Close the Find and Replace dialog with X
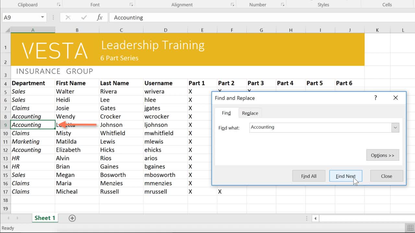This screenshot has width=415, height=233. [x=396, y=98]
